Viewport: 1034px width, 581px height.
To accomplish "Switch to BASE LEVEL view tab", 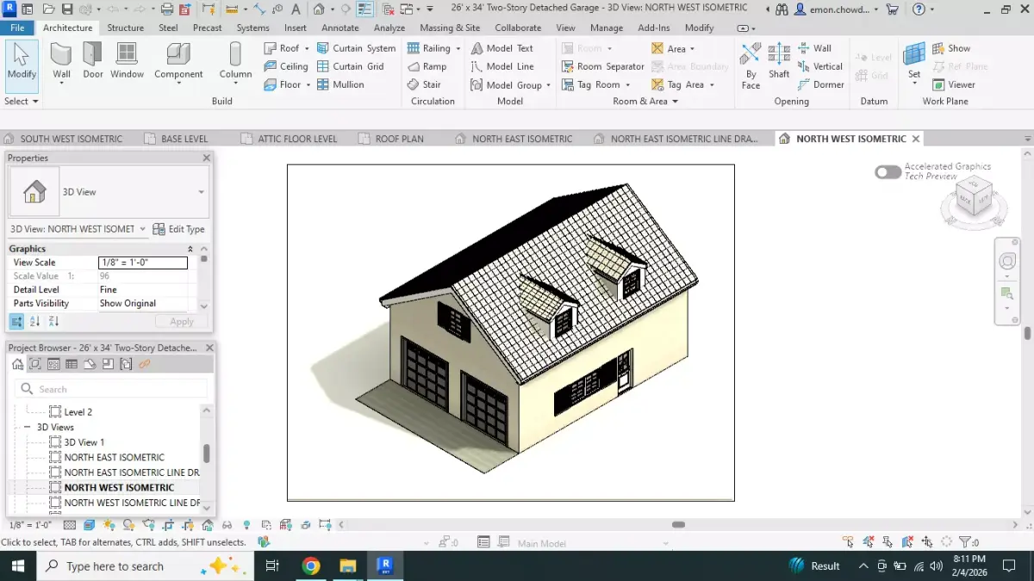I will [184, 139].
